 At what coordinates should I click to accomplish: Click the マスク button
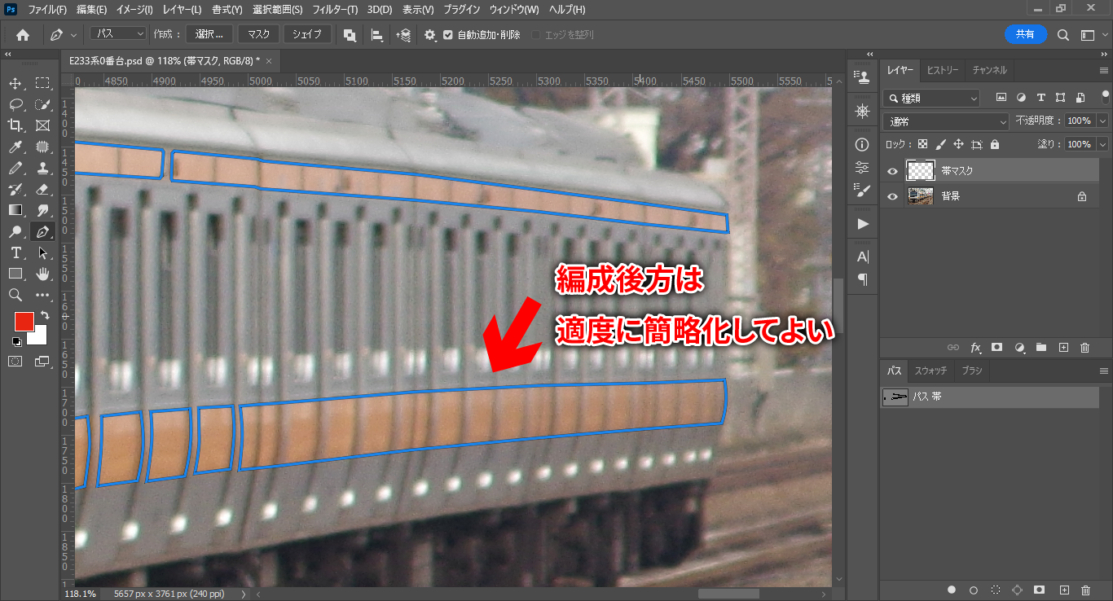(258, 35)
